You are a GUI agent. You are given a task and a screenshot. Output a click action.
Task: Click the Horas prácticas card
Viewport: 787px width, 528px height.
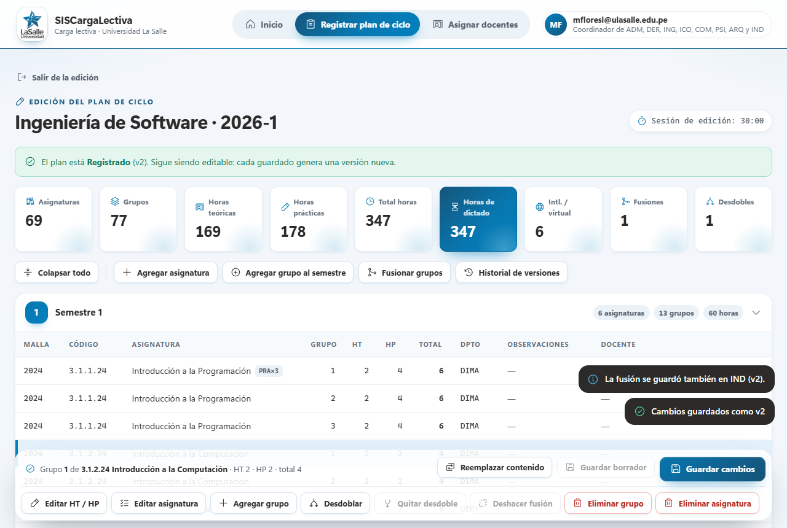[x=309, y=219]
